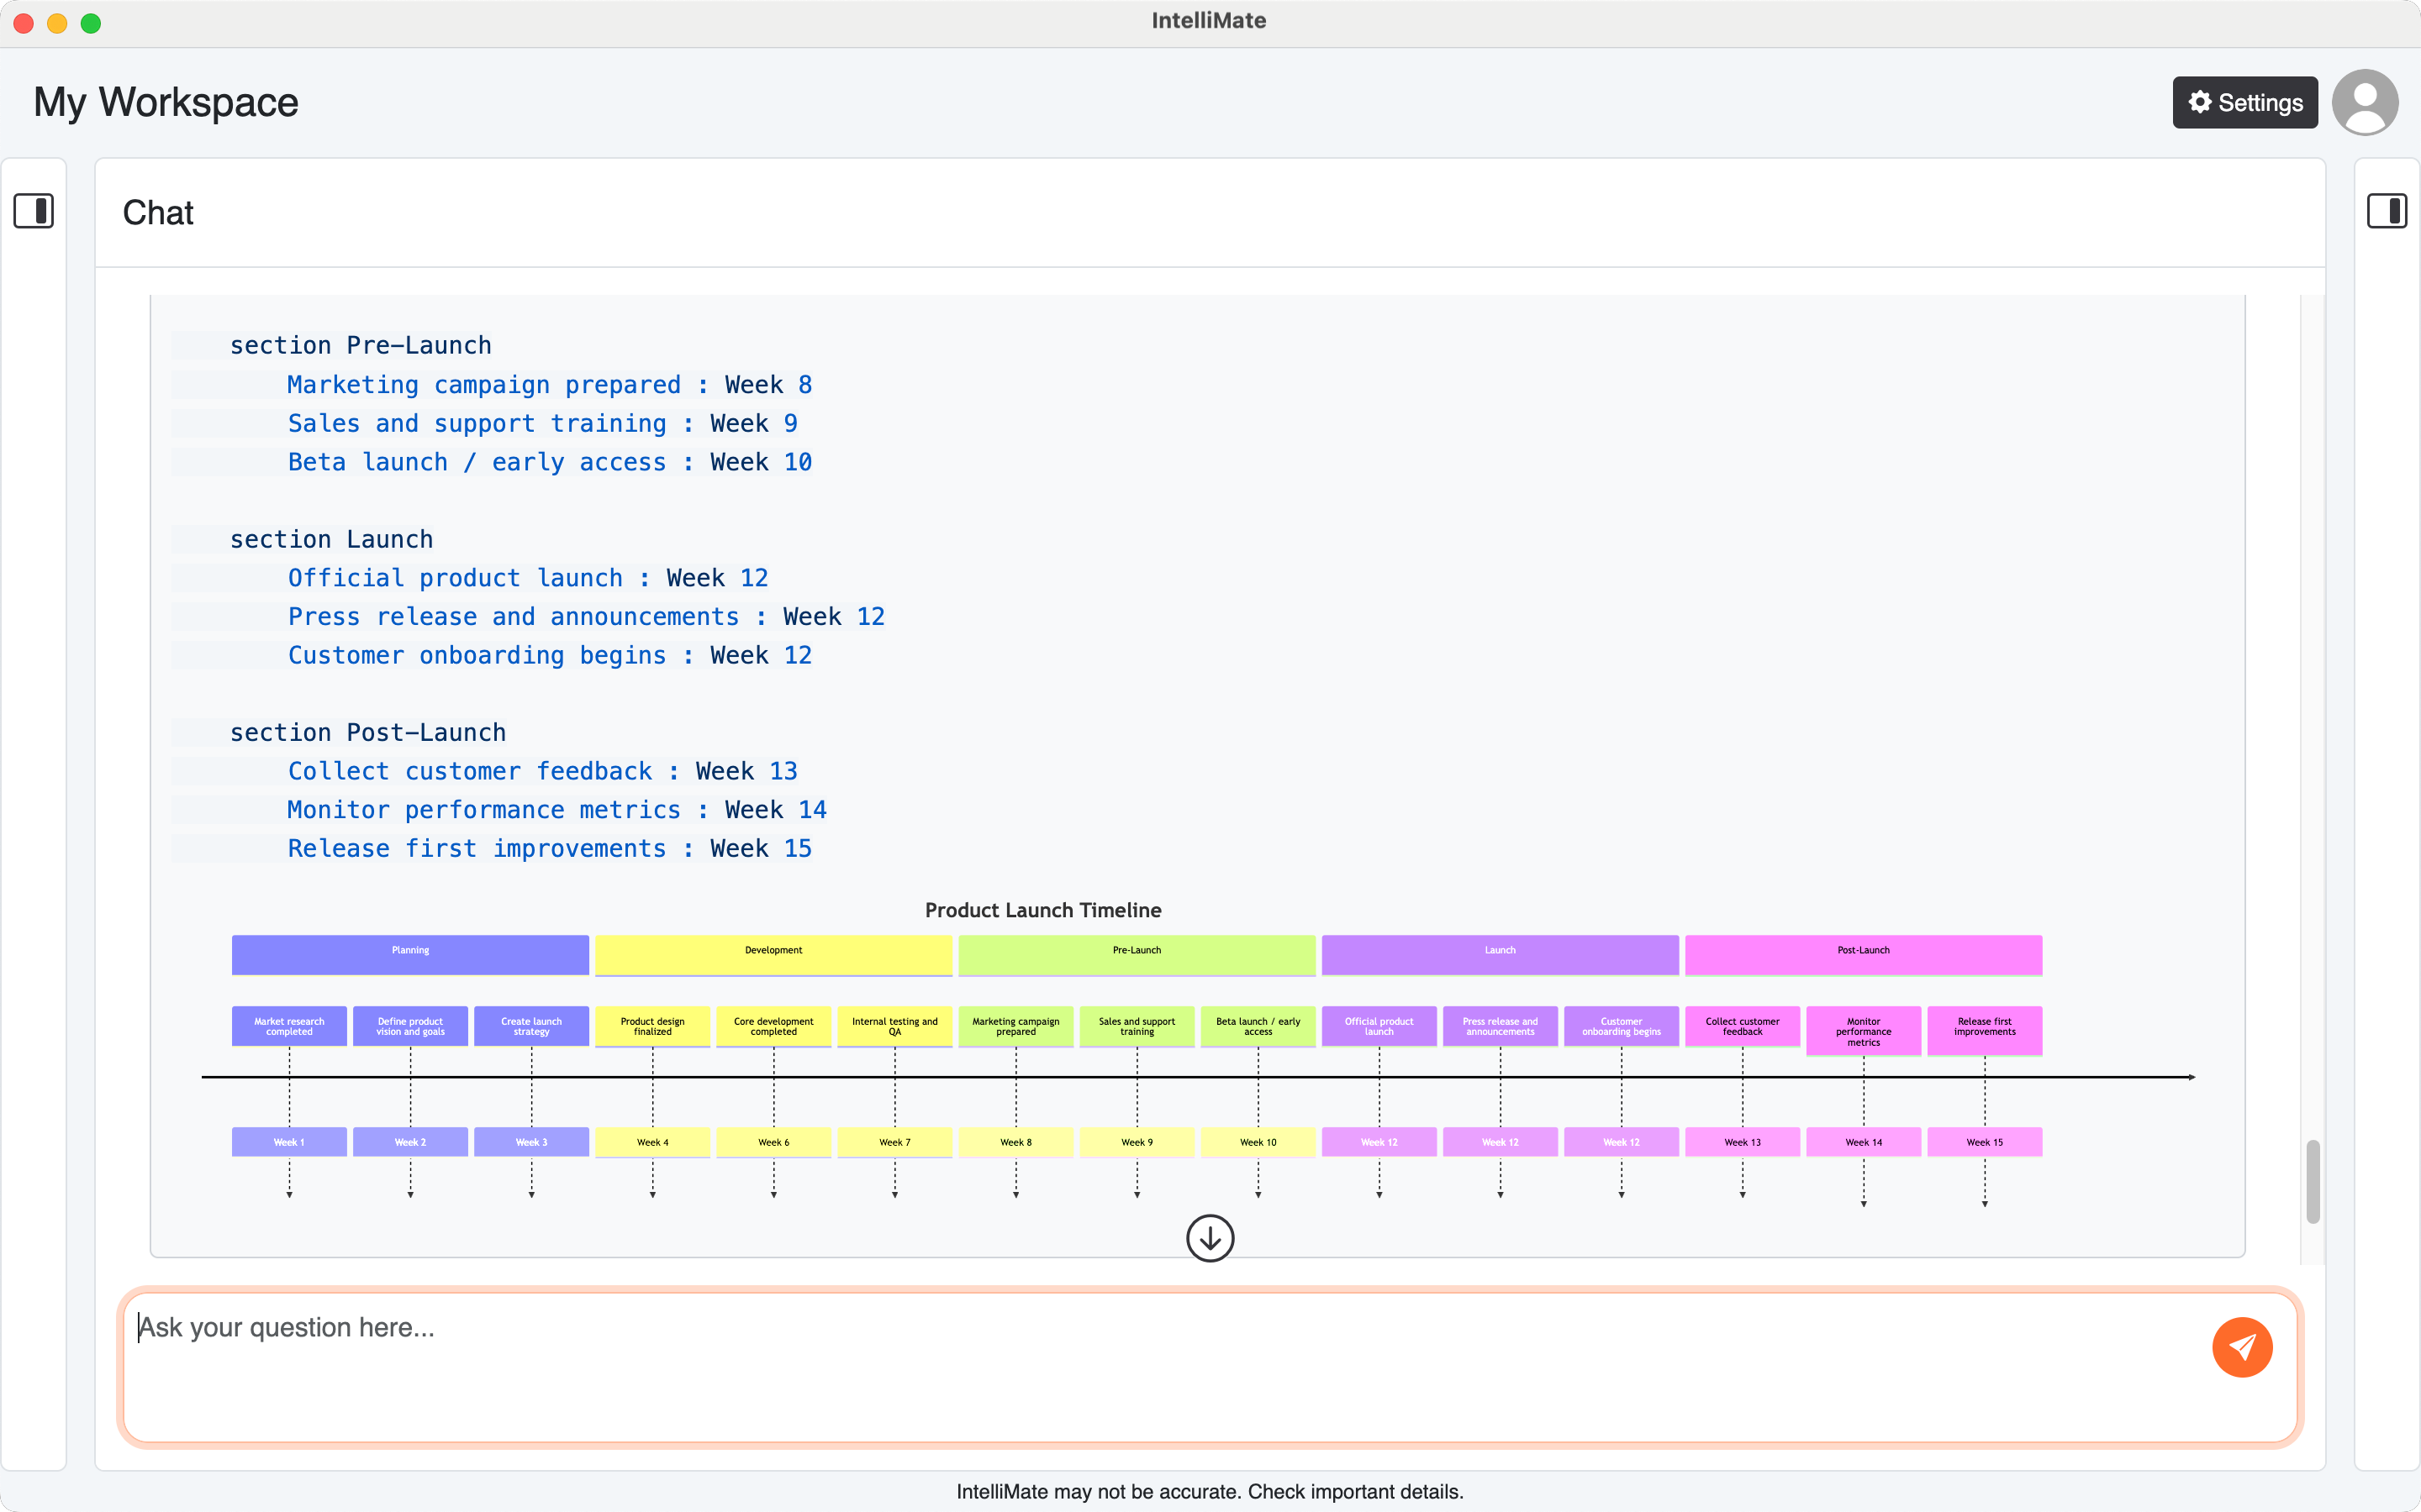Click the green macOS fullscreen button
2421x1512 pixels.
(x=91, y=23)
